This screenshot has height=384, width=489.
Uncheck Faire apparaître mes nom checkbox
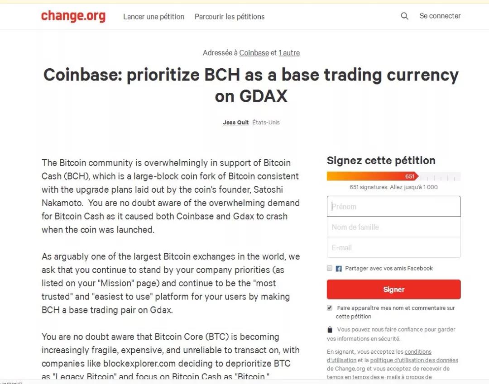click(330, 308)
